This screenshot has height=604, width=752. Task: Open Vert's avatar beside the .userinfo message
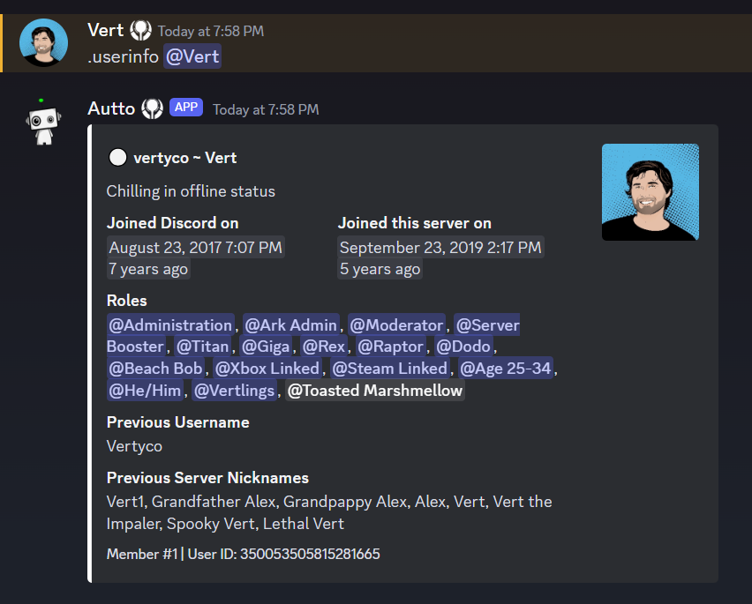(x=43, y=42)
